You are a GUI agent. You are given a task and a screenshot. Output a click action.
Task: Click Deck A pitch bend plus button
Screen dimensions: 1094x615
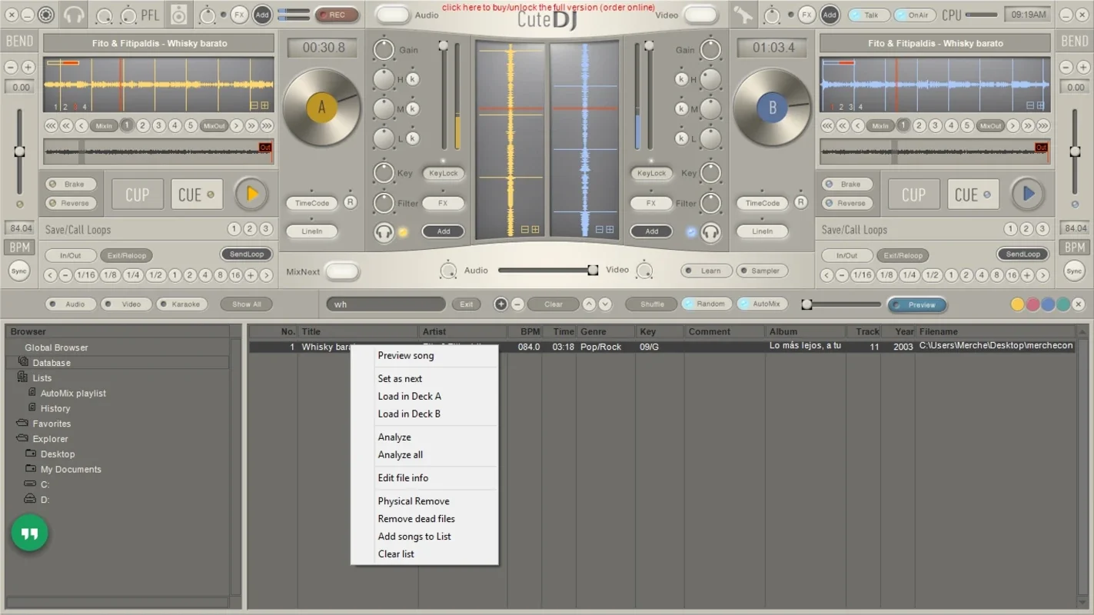(x=28, y=67)
